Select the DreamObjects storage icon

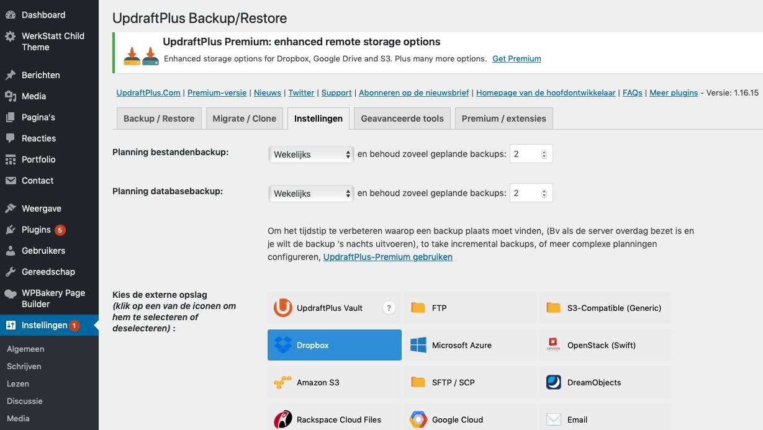554,382
